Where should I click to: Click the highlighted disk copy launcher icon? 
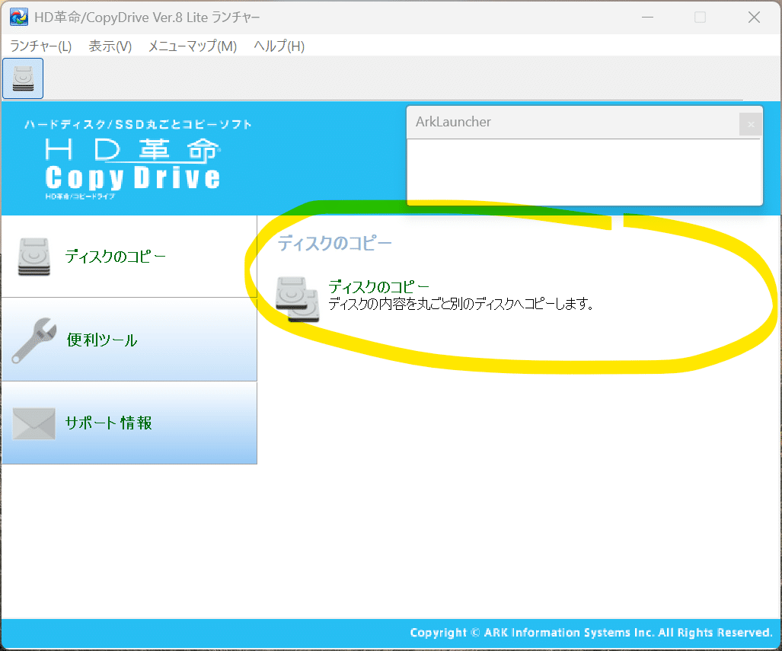23,77
